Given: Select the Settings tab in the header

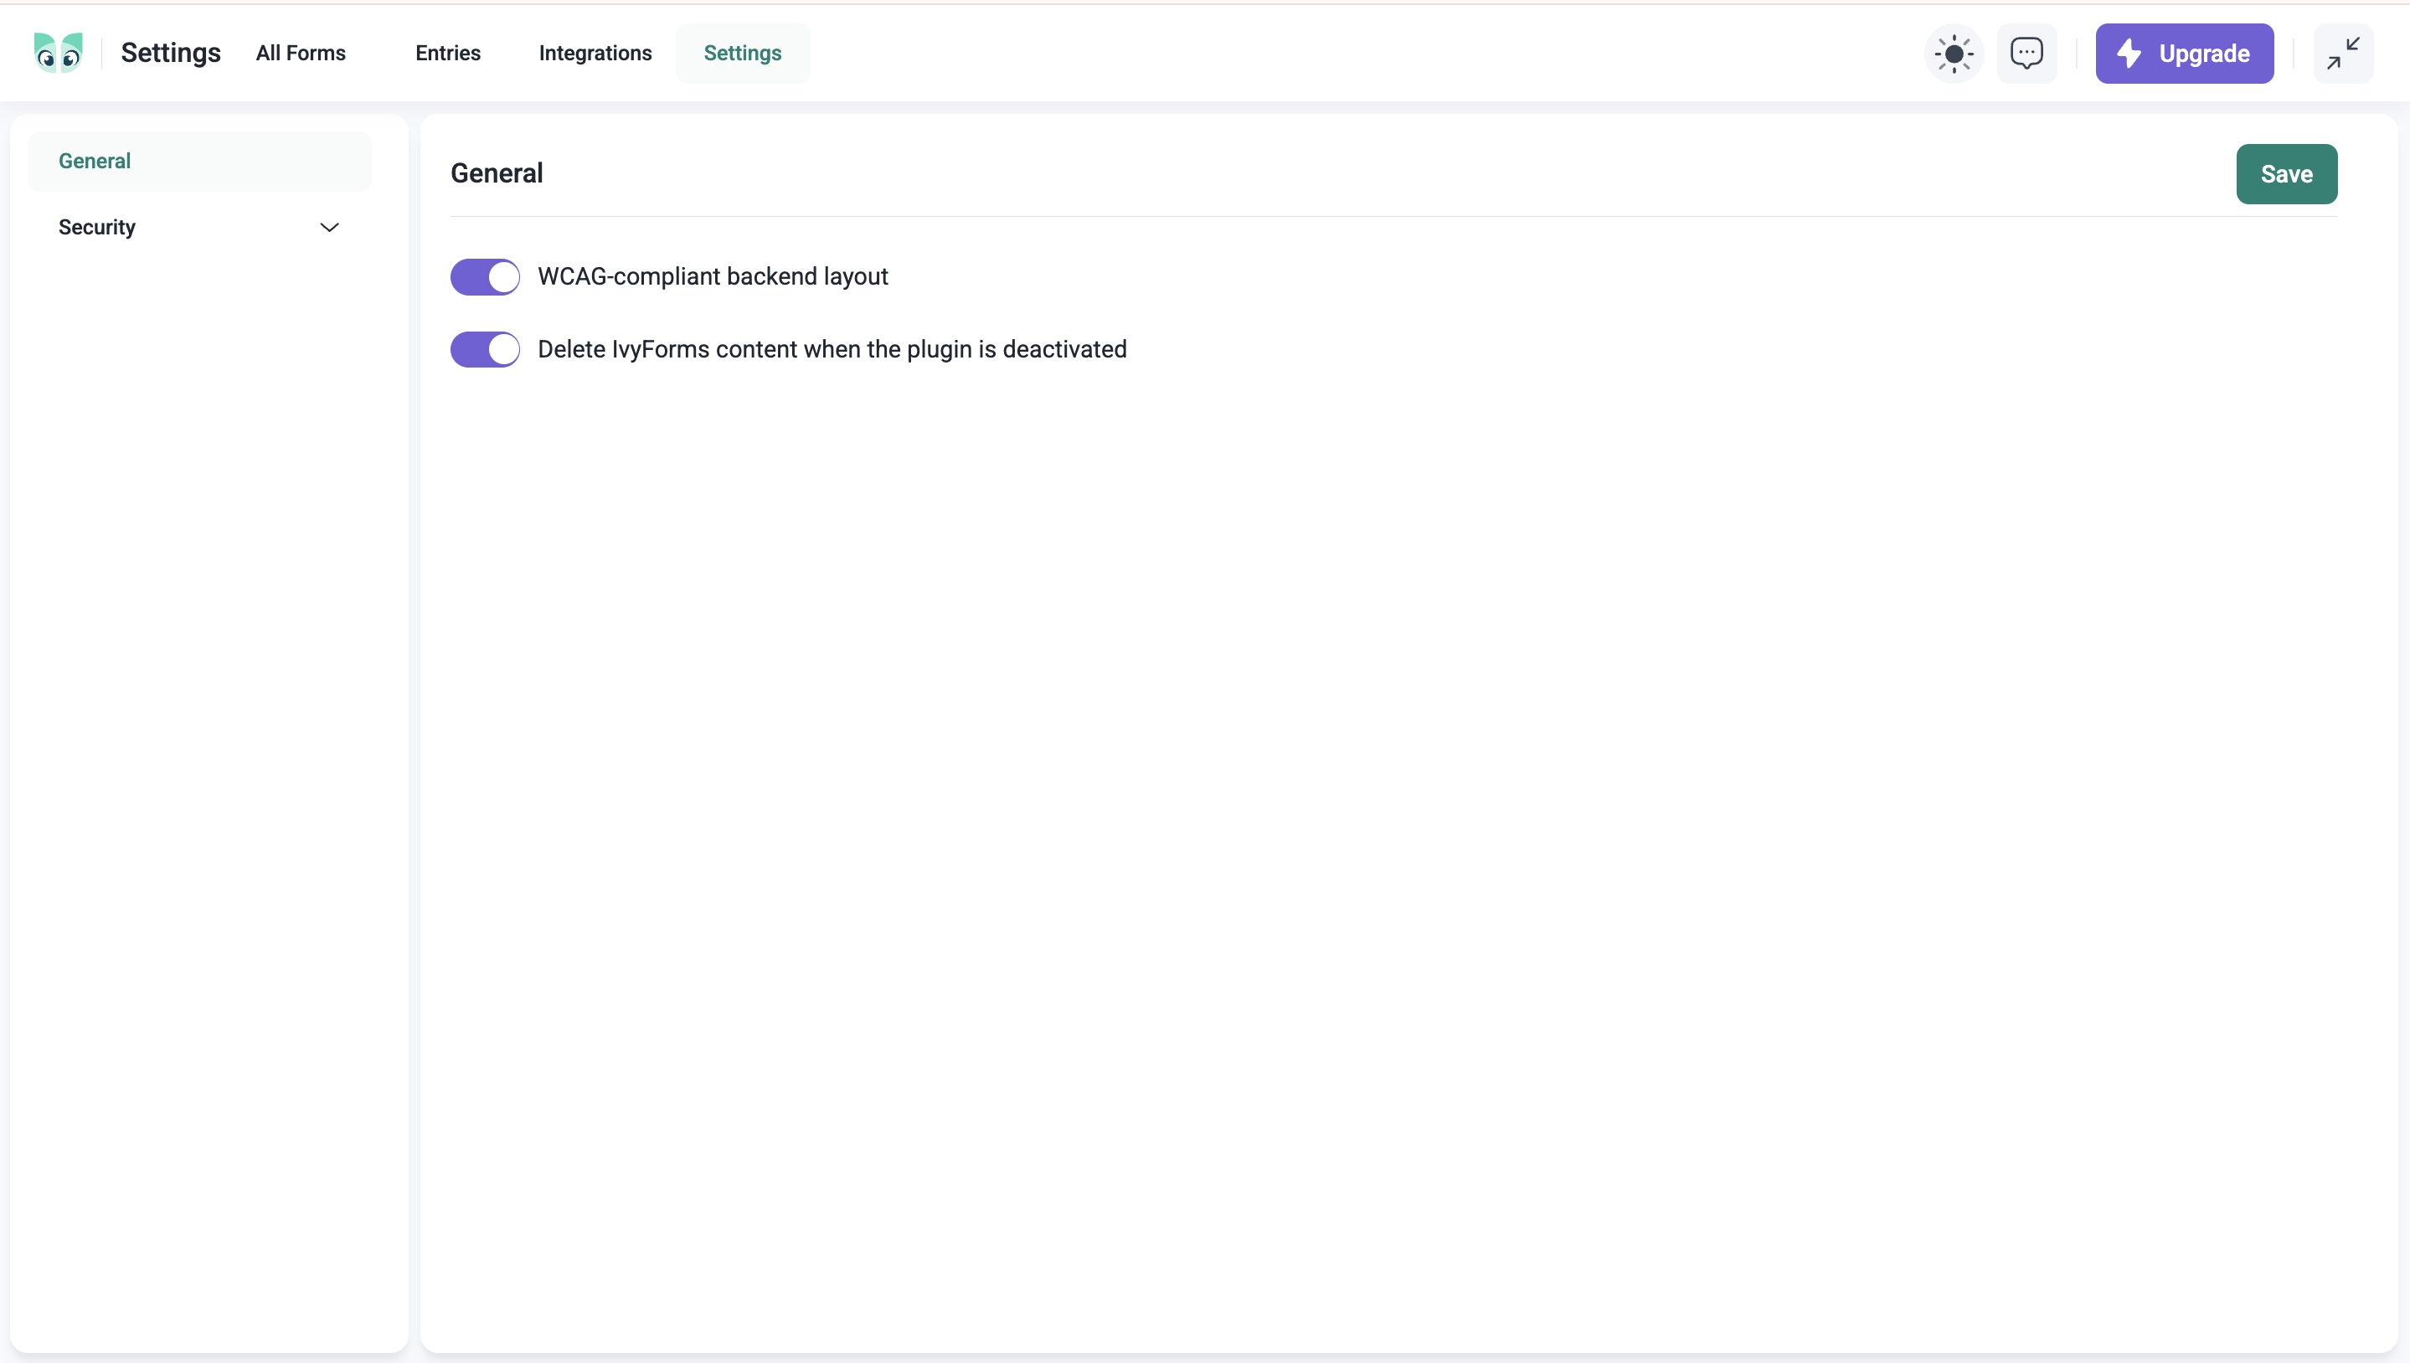Looking at the screenshot, I should tap(743, 54).
